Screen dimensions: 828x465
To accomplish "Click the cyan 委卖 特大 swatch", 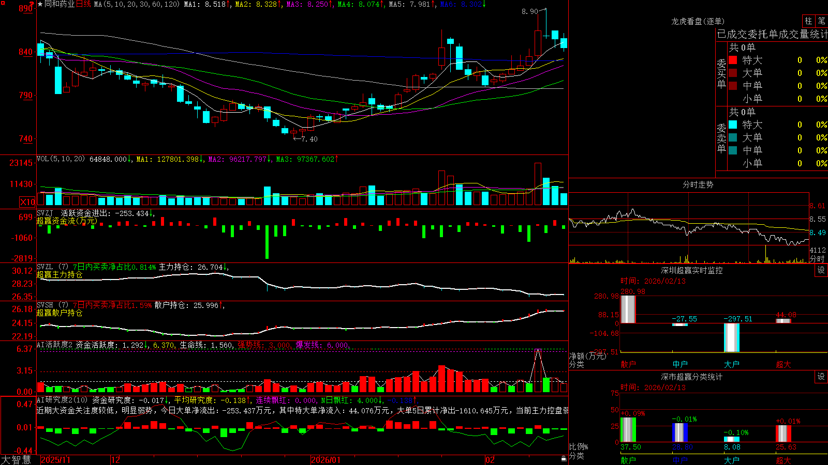I will click(x=733, y=125).
